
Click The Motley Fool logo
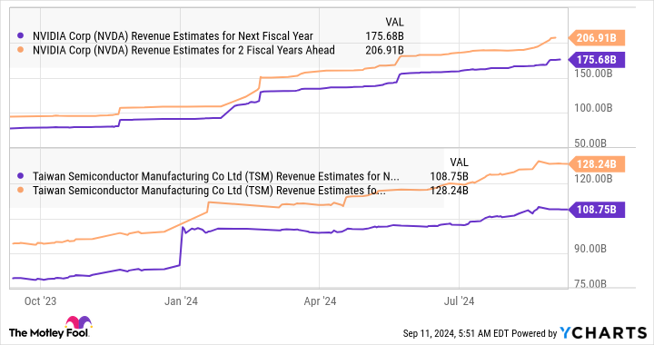[50, 328]
